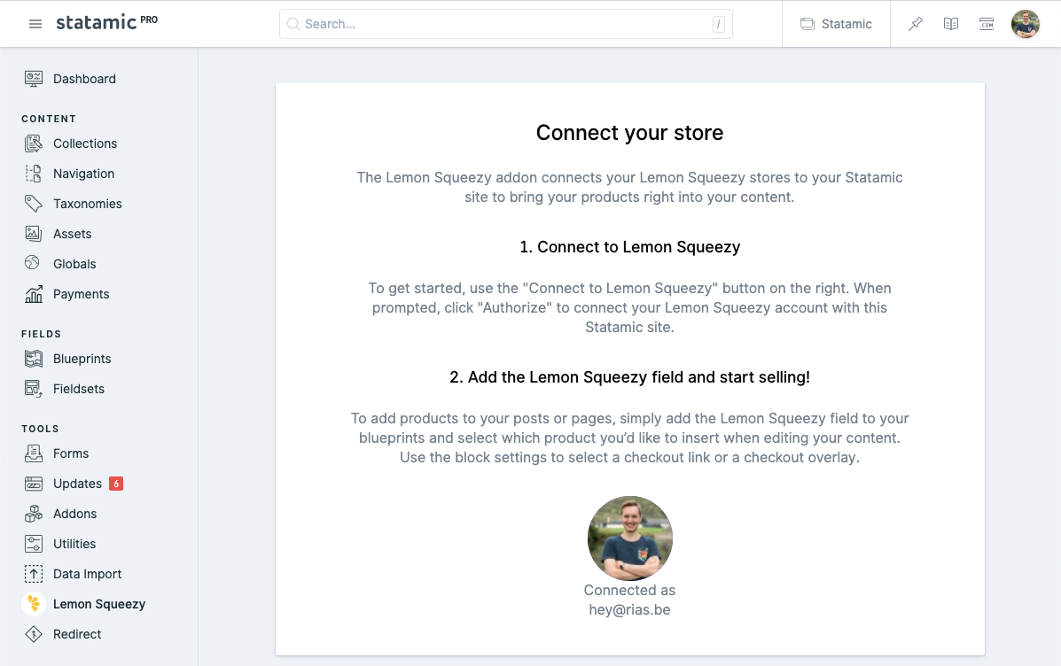
Task: Click the Statamic PRO logo
Action: tap(106, 22)
